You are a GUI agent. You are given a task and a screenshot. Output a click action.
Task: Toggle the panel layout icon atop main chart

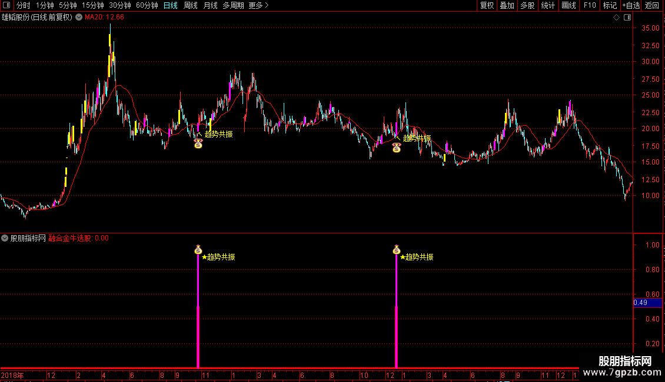627,18
